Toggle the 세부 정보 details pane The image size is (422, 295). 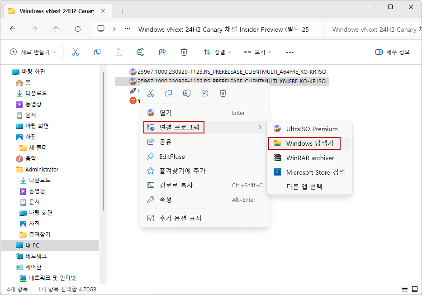coord(393,52)
